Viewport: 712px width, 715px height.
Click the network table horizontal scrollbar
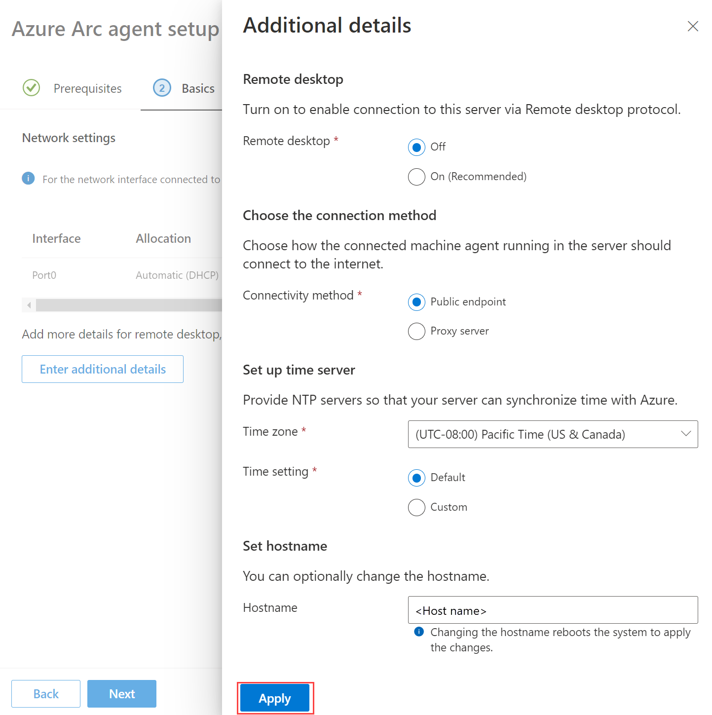tap(128, 305)
